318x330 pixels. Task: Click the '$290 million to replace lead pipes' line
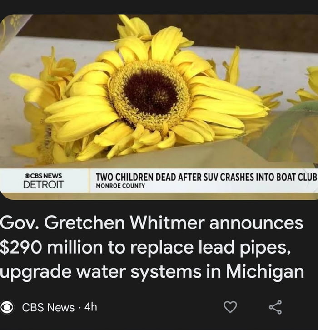[x=145, y=247]
